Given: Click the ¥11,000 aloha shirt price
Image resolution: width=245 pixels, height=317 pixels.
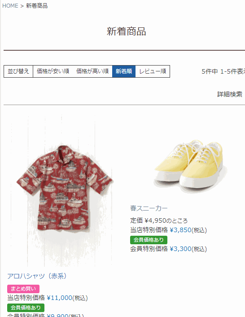Looking at the screenshot, I should click(60, 298).
